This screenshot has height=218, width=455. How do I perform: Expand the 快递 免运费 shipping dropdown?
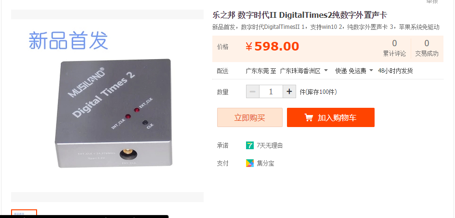tap(354, 71)
